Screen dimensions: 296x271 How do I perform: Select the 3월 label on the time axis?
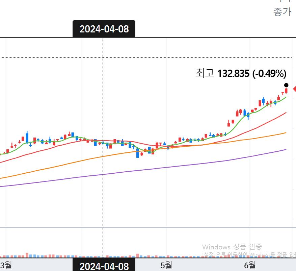click(6, 265)
